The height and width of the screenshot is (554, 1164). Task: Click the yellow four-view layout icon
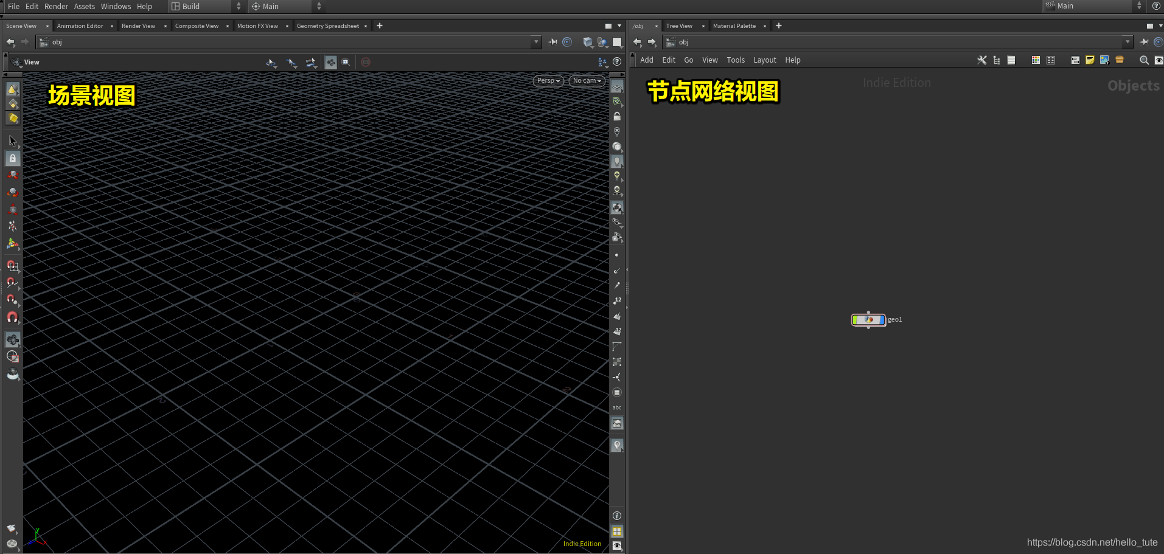(617, 531)
